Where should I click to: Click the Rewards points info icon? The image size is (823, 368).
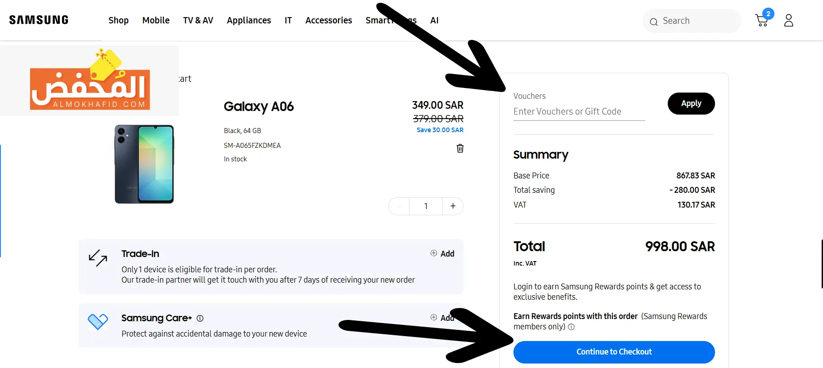coord(571,327)
